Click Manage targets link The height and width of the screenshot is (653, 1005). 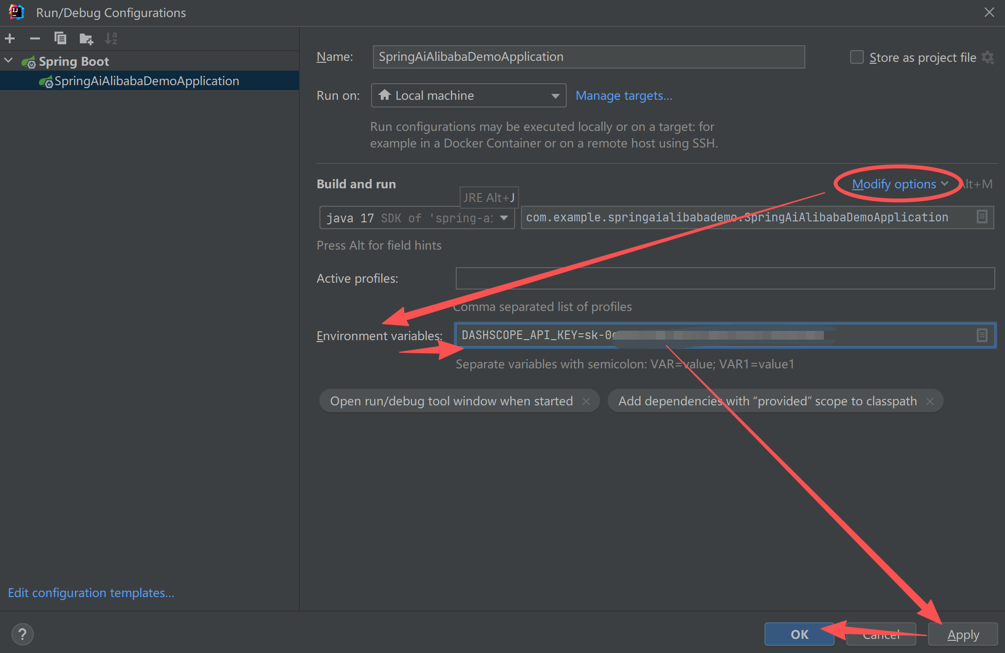click(623, 95)
